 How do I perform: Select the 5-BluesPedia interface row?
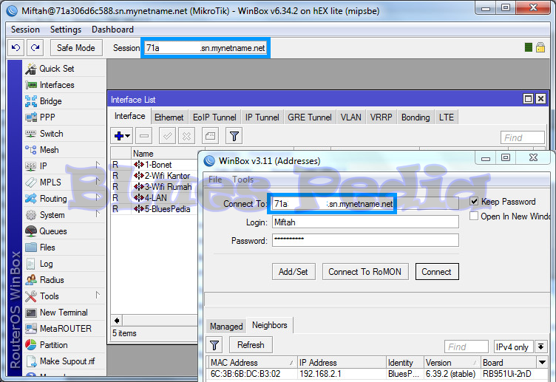tap(154, 209)
